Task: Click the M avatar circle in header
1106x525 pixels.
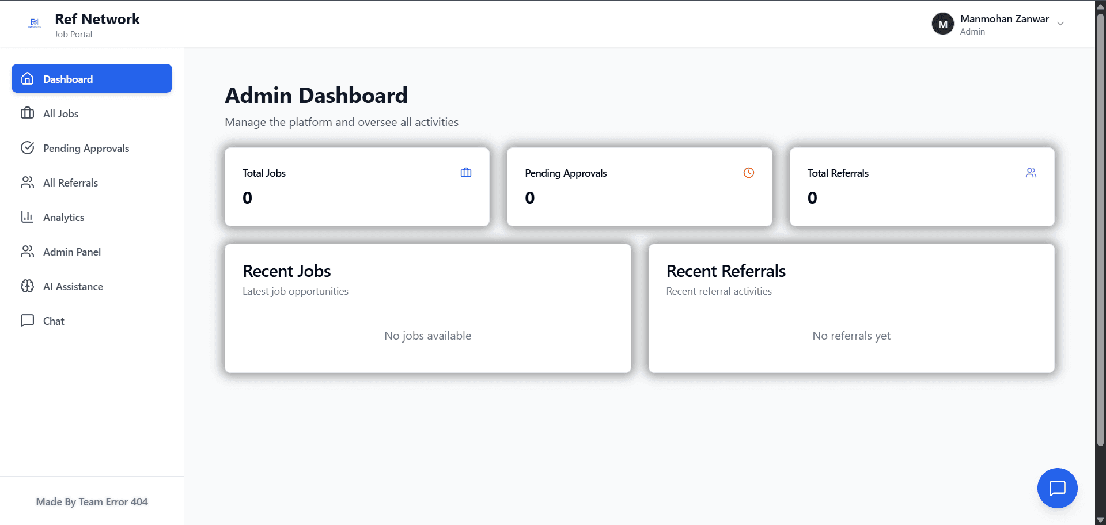Action: point(942,24)
